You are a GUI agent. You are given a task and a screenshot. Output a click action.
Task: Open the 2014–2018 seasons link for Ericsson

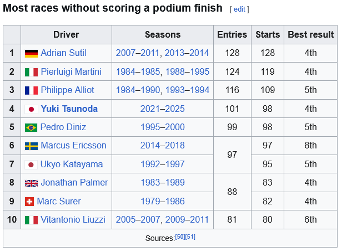tap(163, 146)
